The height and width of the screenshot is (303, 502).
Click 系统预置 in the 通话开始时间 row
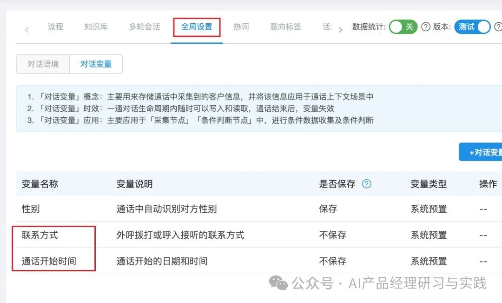click(429, 261)
